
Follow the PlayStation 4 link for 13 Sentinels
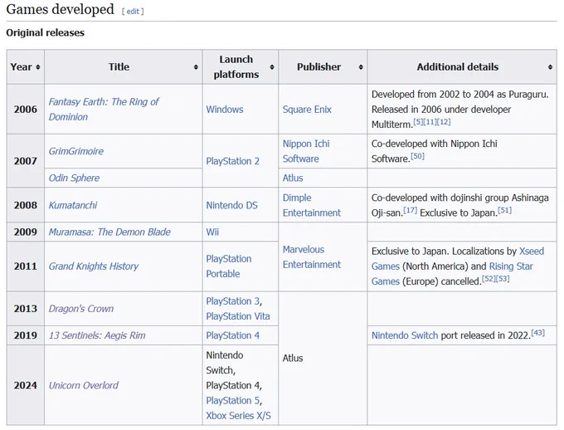point(232,335)
